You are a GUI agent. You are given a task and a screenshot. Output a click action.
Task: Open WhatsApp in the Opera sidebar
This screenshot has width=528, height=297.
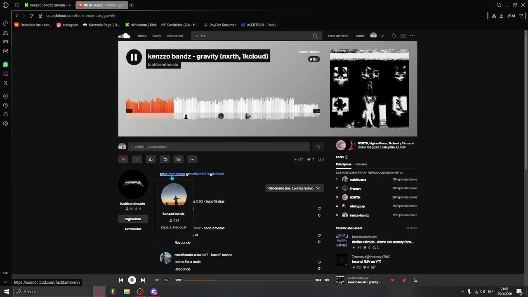pyautogui.click(x=5, y=65)
